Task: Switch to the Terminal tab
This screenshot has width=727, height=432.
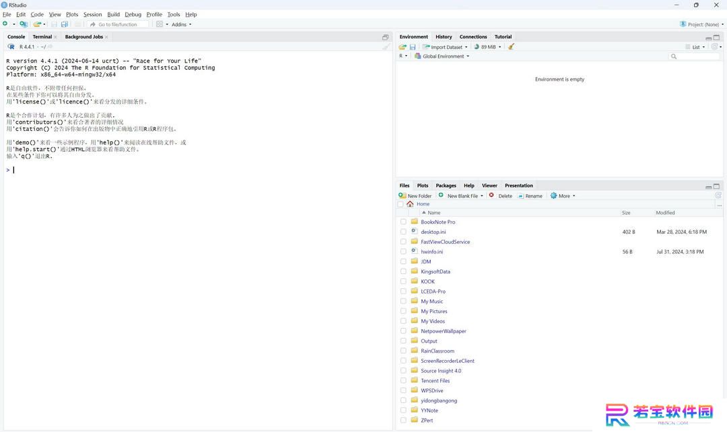Action: point(42,36)
